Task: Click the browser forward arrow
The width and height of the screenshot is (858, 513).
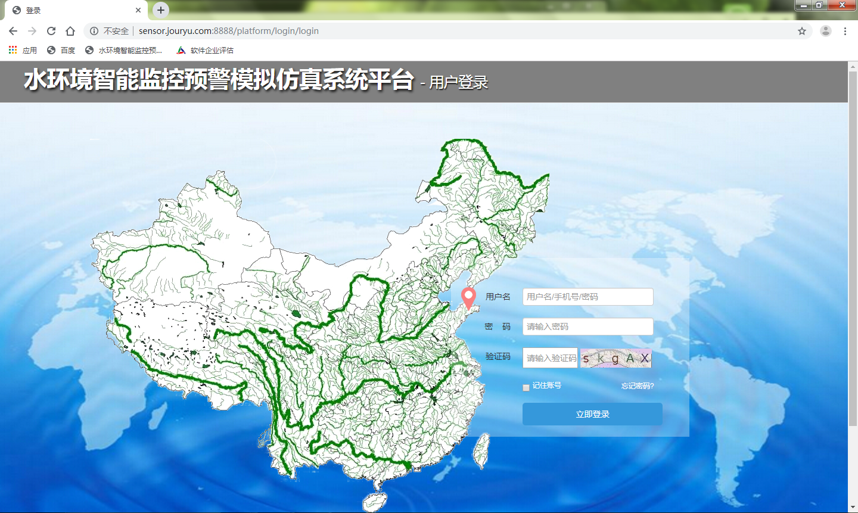Action: (32, 31)
